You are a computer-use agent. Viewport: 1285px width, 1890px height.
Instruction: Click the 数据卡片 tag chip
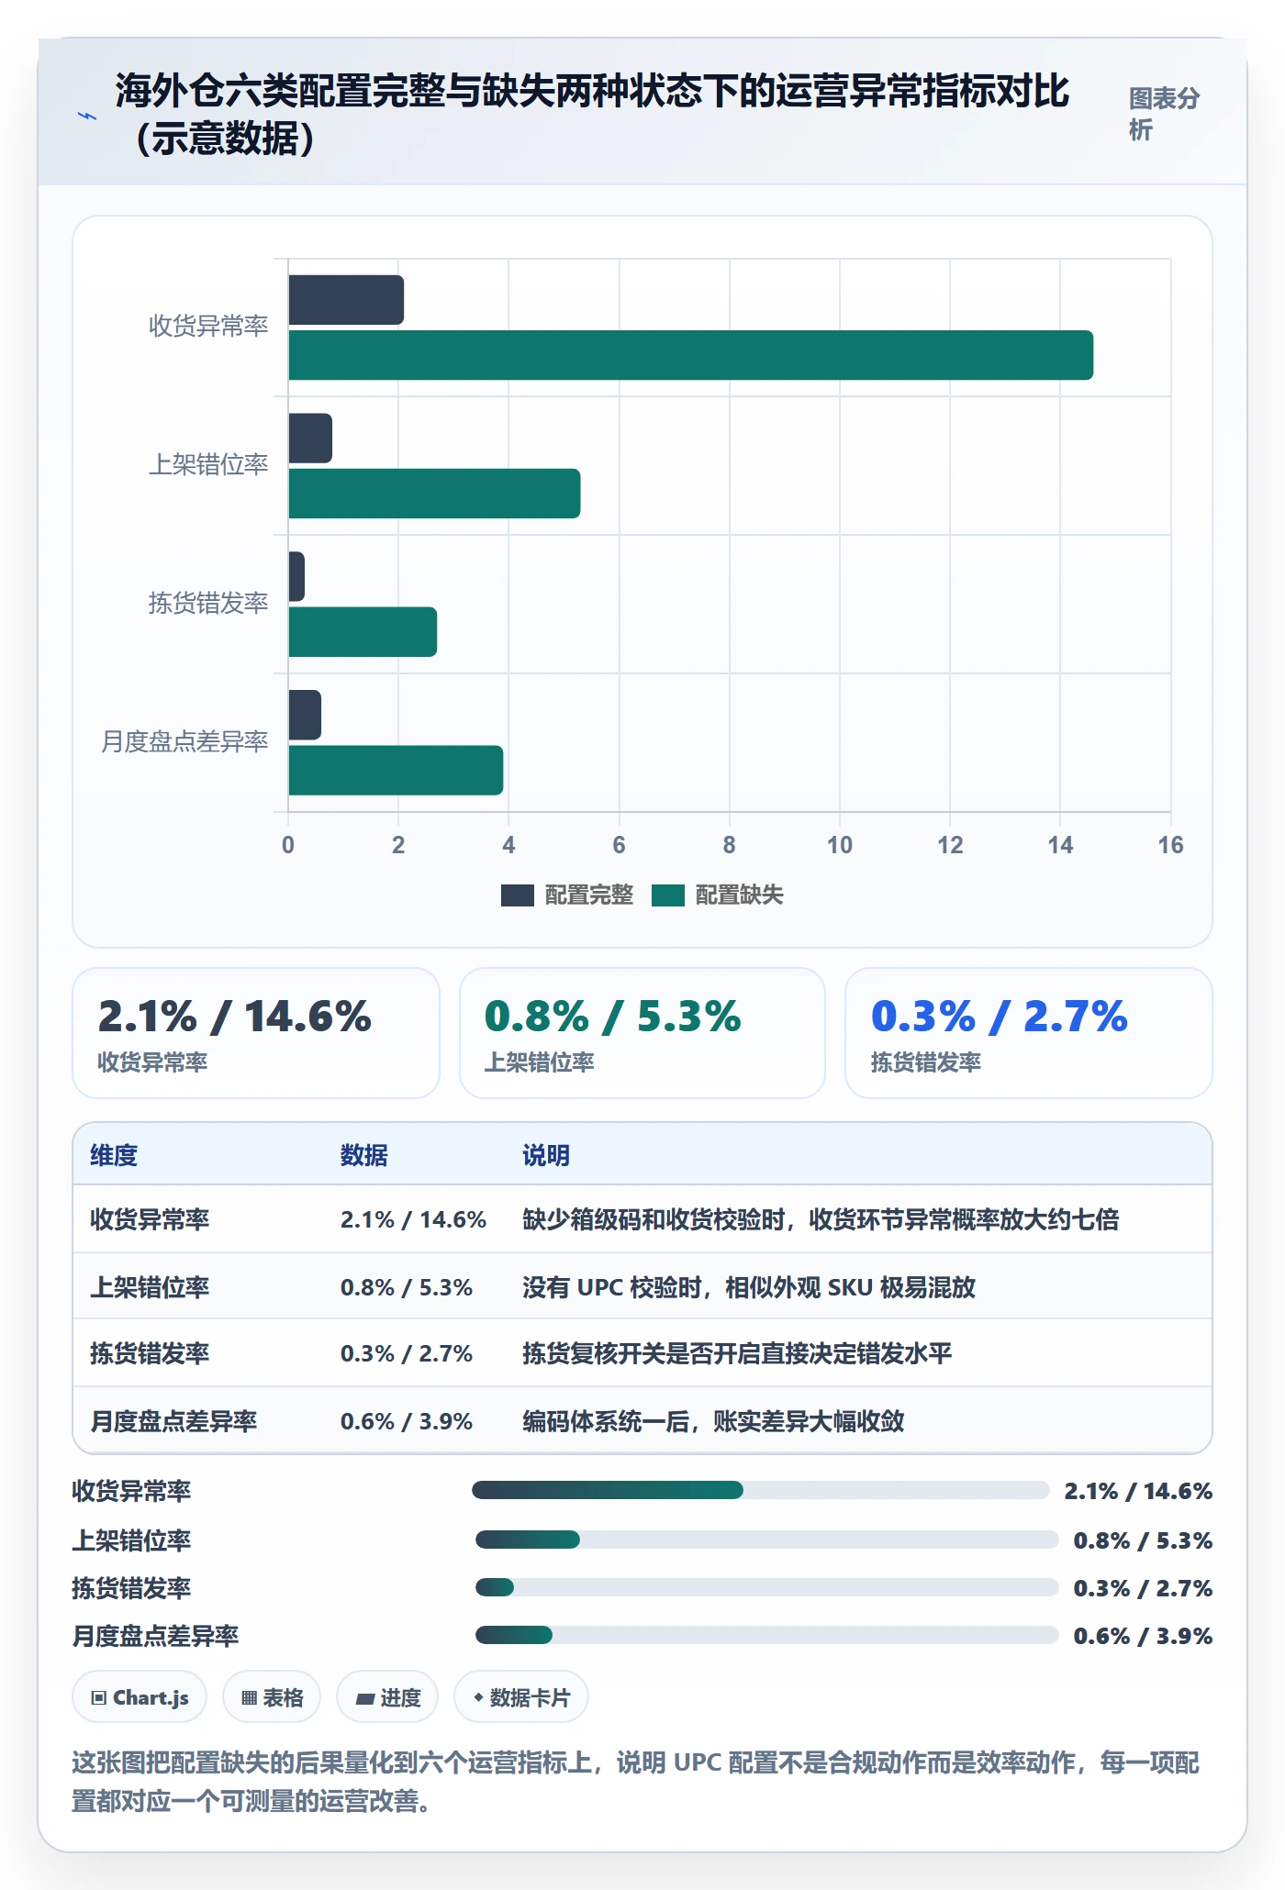[521, 1697]
